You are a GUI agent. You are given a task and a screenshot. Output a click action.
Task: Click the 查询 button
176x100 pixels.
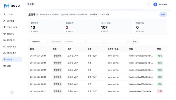click(135, 42)
